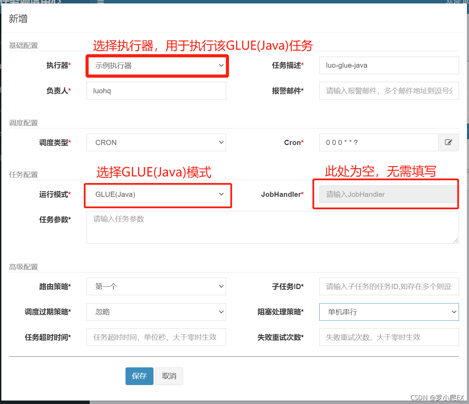469x404 pixels.
Task: Click the 取消 button
Action: (x=169, y=376)
